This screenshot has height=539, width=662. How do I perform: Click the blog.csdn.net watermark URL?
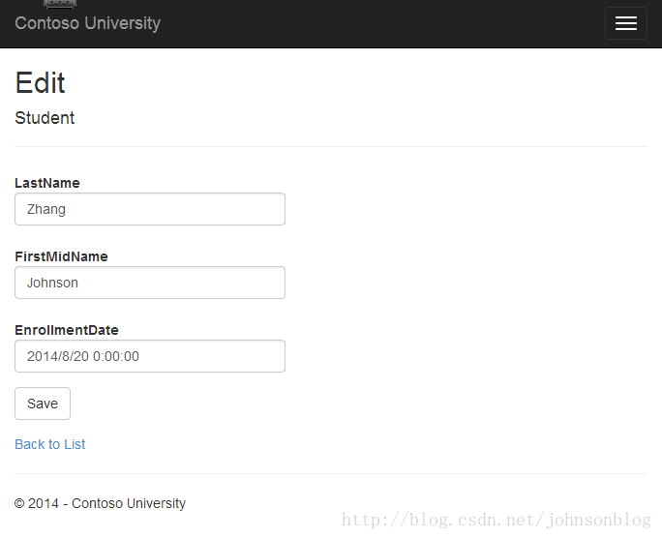click(496, 520)
